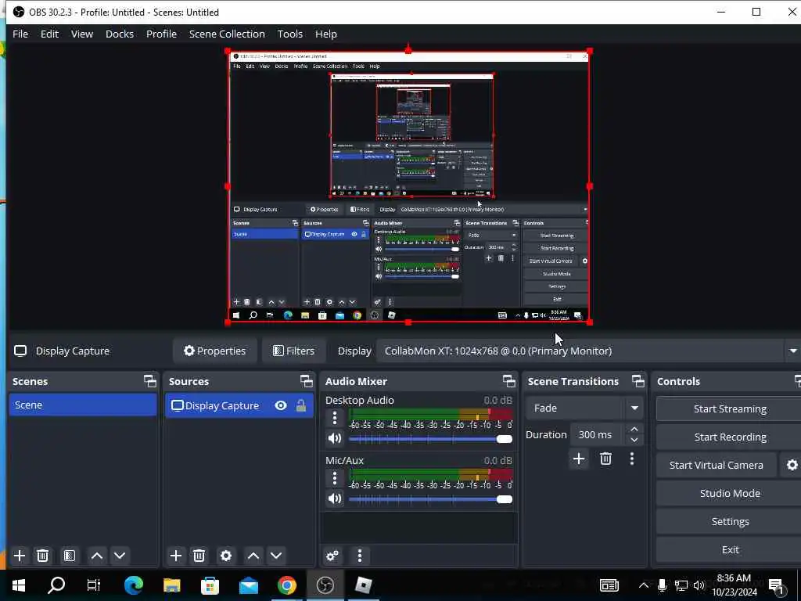Screen dimensions: 801x601
Task: Adjust the Mic/Aux volume slider
Action: (430, 499)
